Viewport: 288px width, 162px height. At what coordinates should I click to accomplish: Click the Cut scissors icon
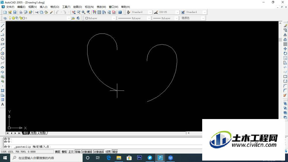37,12
